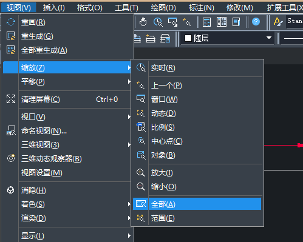Open the Standard text style dropdown
Screen dimensions: 303x242
[x=295, y=21]
